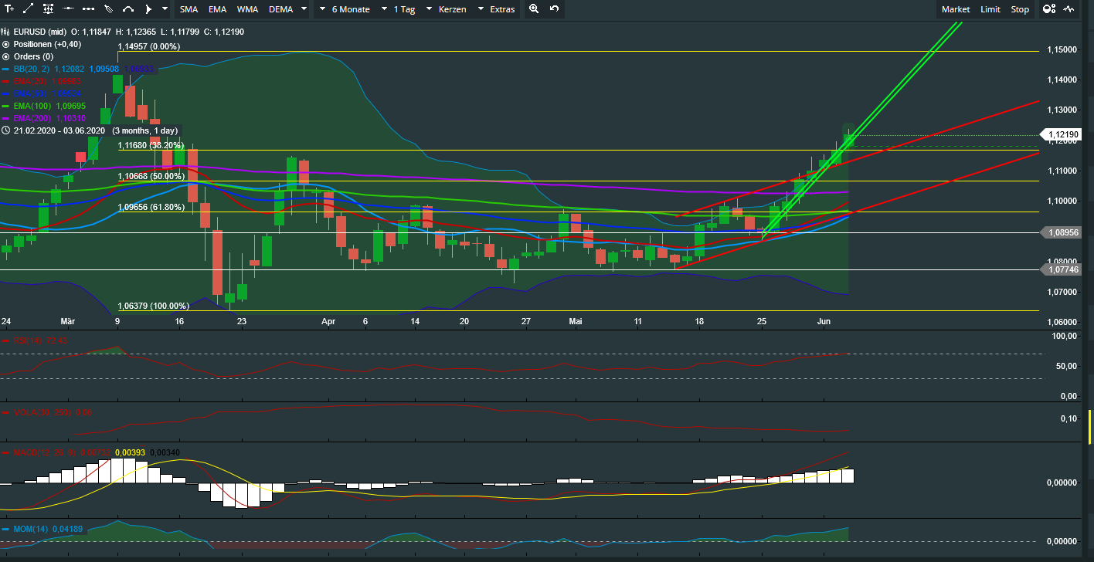Select the trend line drawing tool
Screen dimensions: 1094x562
click(x=29, y=9)
